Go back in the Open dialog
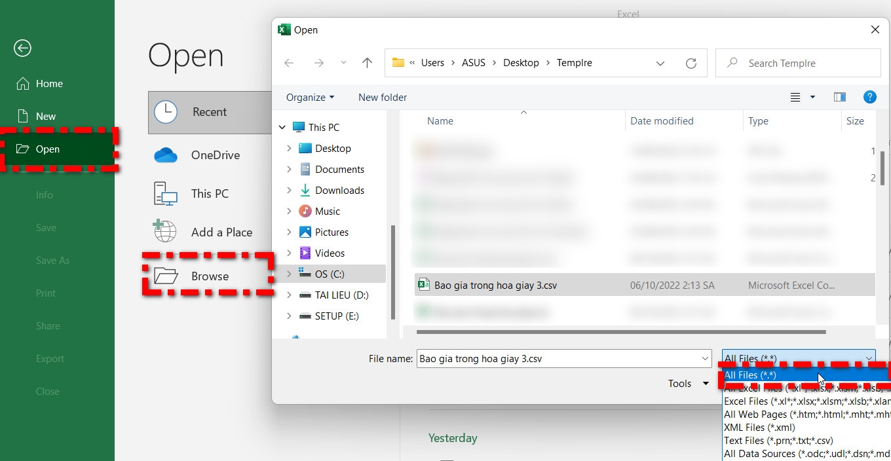Viewport: 891px width, 461px height. pos(289,63)
